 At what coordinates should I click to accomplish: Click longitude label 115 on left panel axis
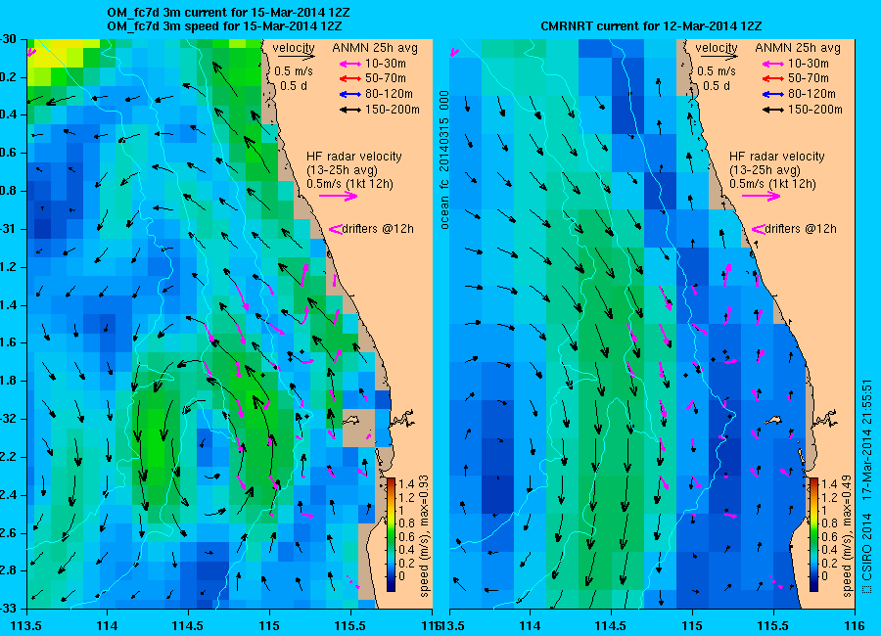269,625
